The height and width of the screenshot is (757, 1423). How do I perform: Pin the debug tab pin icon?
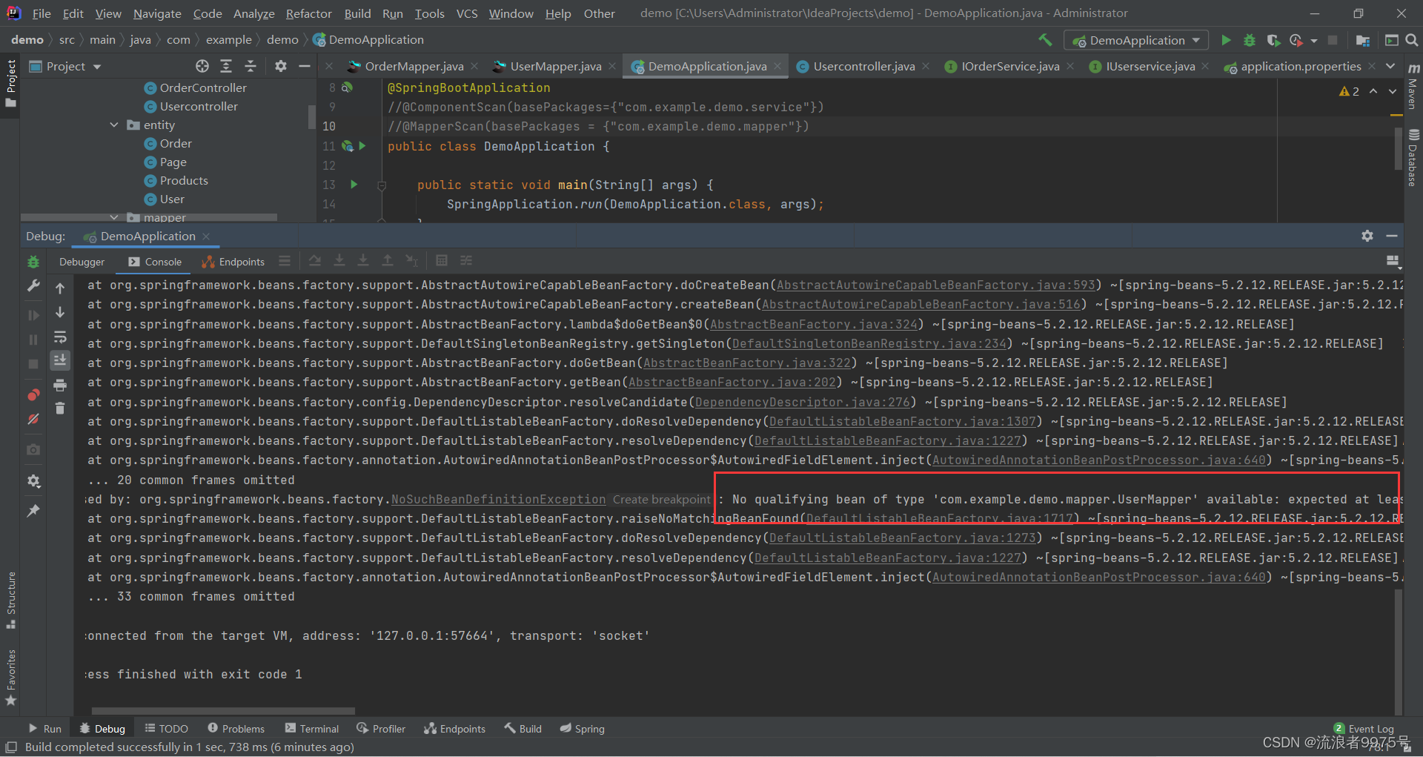(33, 511)
